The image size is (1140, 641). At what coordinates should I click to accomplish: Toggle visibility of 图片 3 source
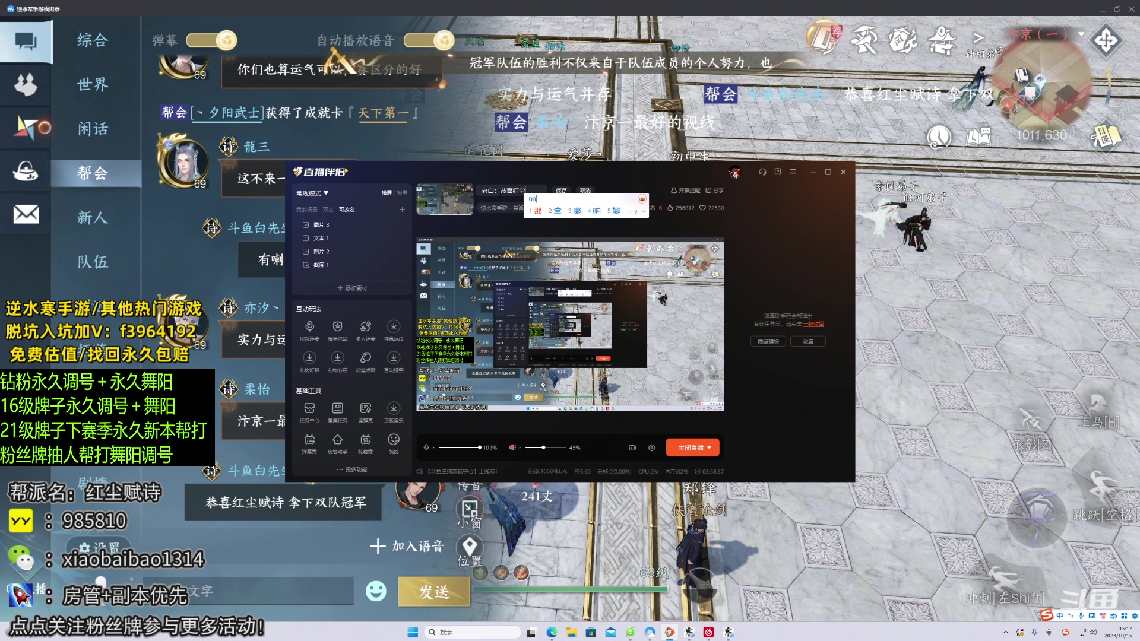(306, 225)
